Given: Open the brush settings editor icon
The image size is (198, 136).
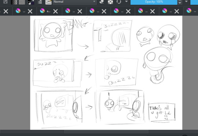Looking at the screenshot, I should 40,2.
